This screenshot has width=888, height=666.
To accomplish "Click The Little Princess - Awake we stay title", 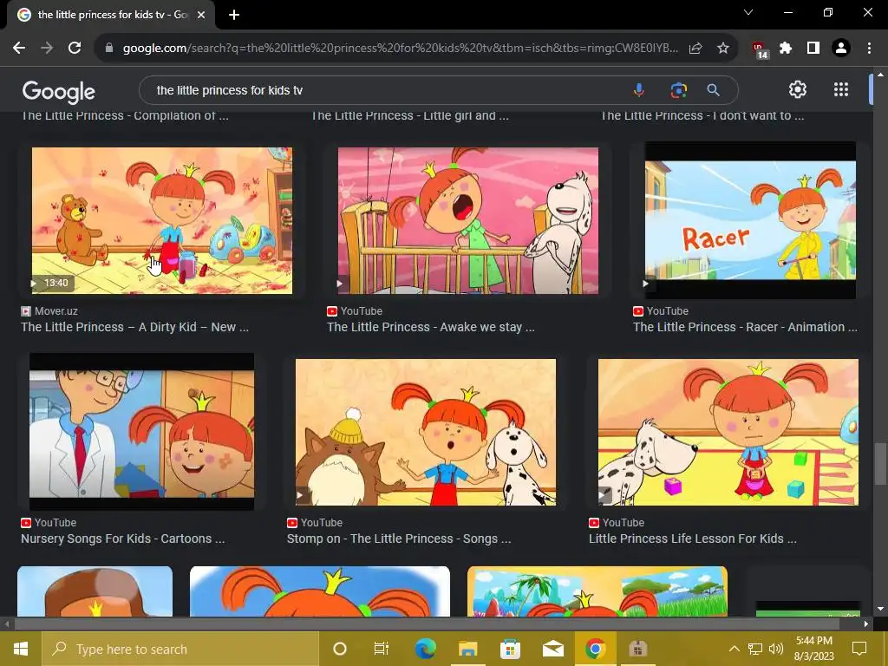I will [430, 327].
